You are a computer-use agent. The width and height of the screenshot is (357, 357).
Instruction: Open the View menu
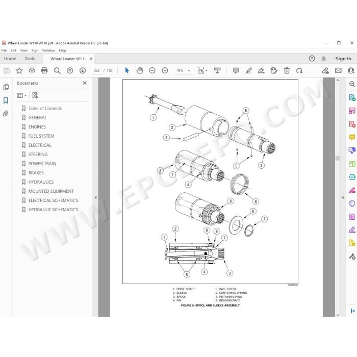24,50
